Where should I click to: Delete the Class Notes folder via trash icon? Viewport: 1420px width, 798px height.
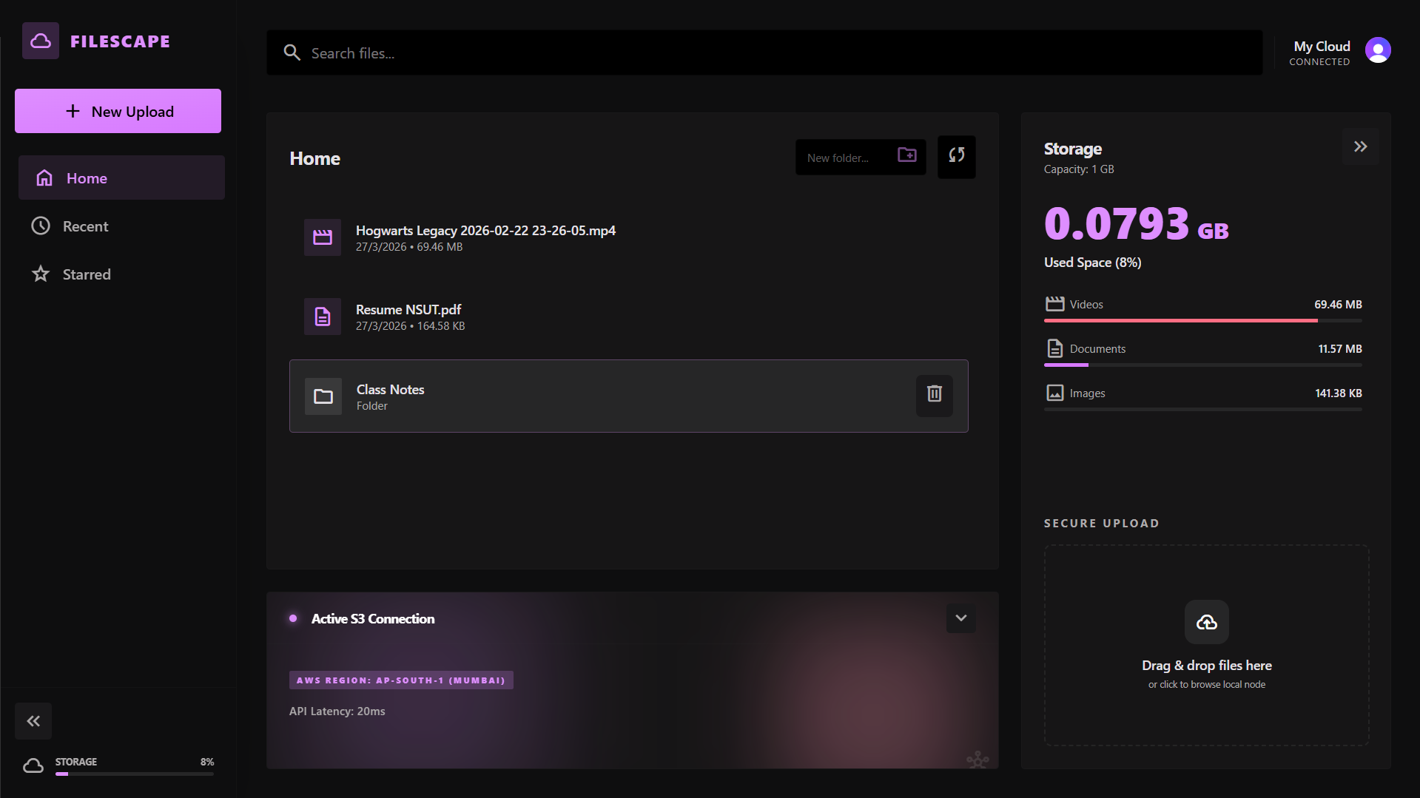[935, 394]
